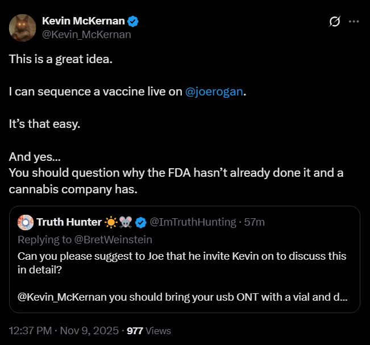The image size is (370, 345).
Task: Open the @ImTruthHunting handle
Action: (194, 222)
